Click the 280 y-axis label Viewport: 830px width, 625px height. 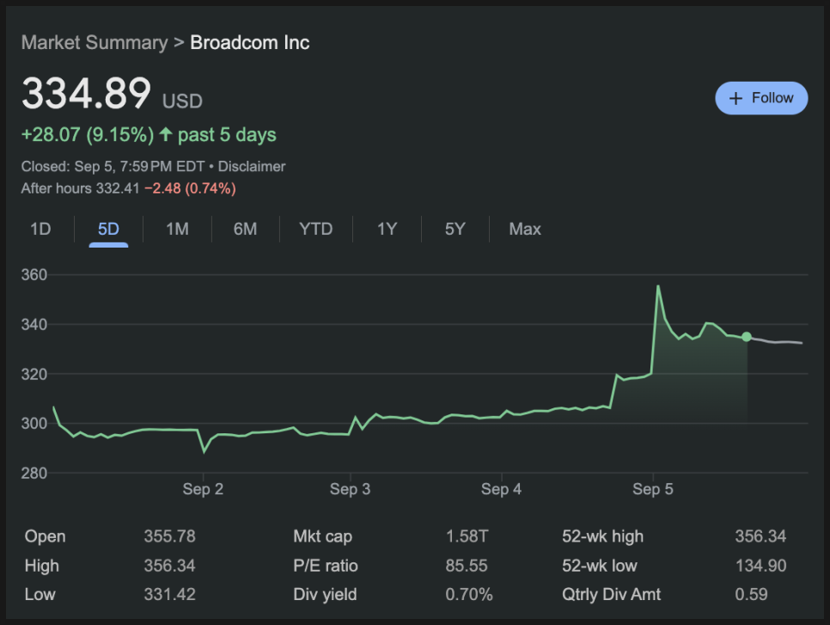click(x=34, y=473)
